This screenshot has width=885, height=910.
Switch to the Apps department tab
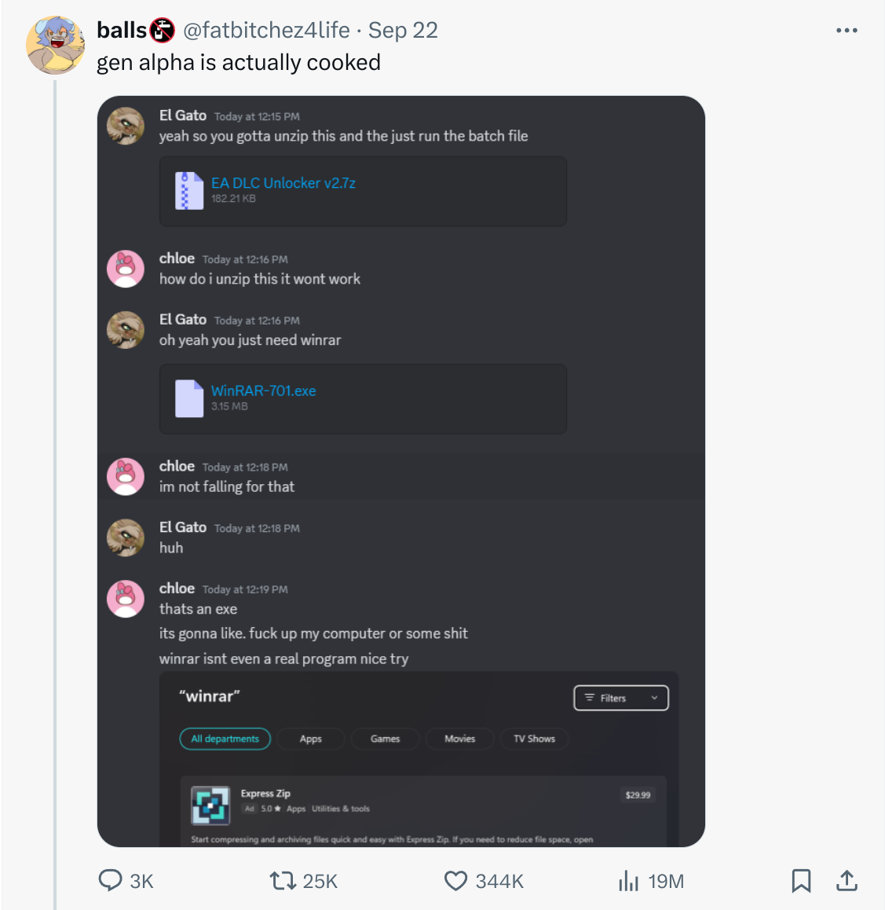click(x=311, y=739)
